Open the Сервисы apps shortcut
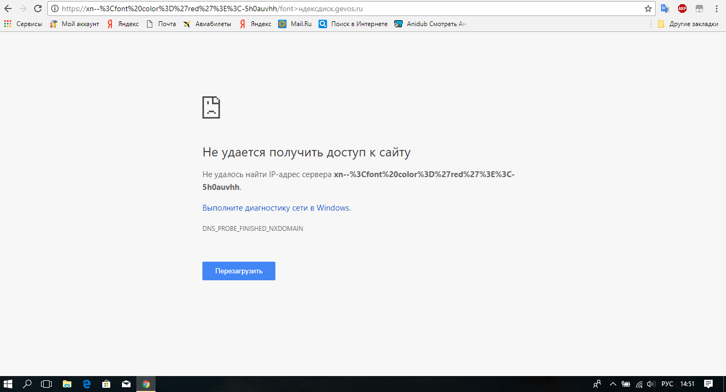Viewport: 726px width, 392px height. pyautogui.click(x=23, y=24)
